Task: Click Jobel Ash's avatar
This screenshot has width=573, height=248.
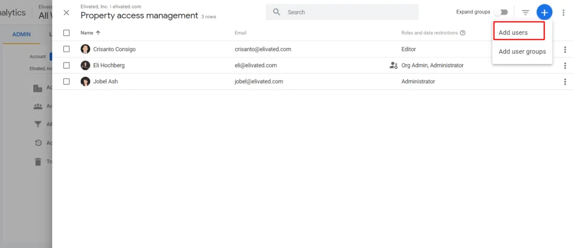Action: point(85,82)
